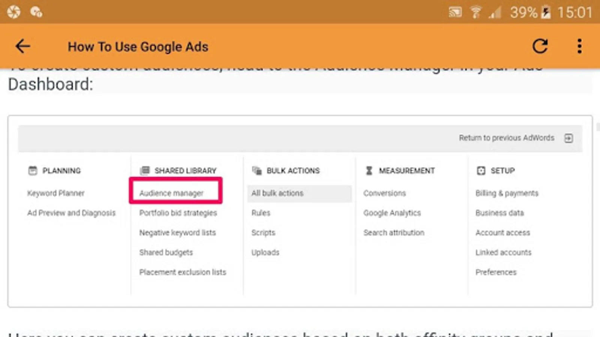Click the BULK ACTIONS column heading
The image size is (600, 337).
pyautogui.click(x=293, y=171)
